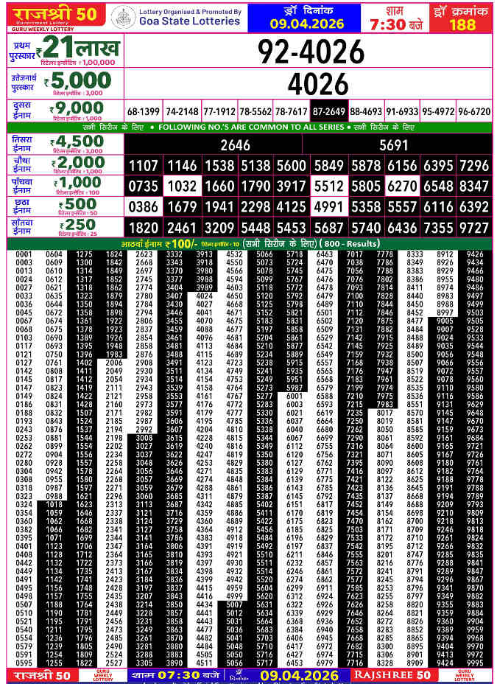The height and width of the screenshot is (684, 497).
Task: Select eighth prize number 3008
Action: [144, 438]
